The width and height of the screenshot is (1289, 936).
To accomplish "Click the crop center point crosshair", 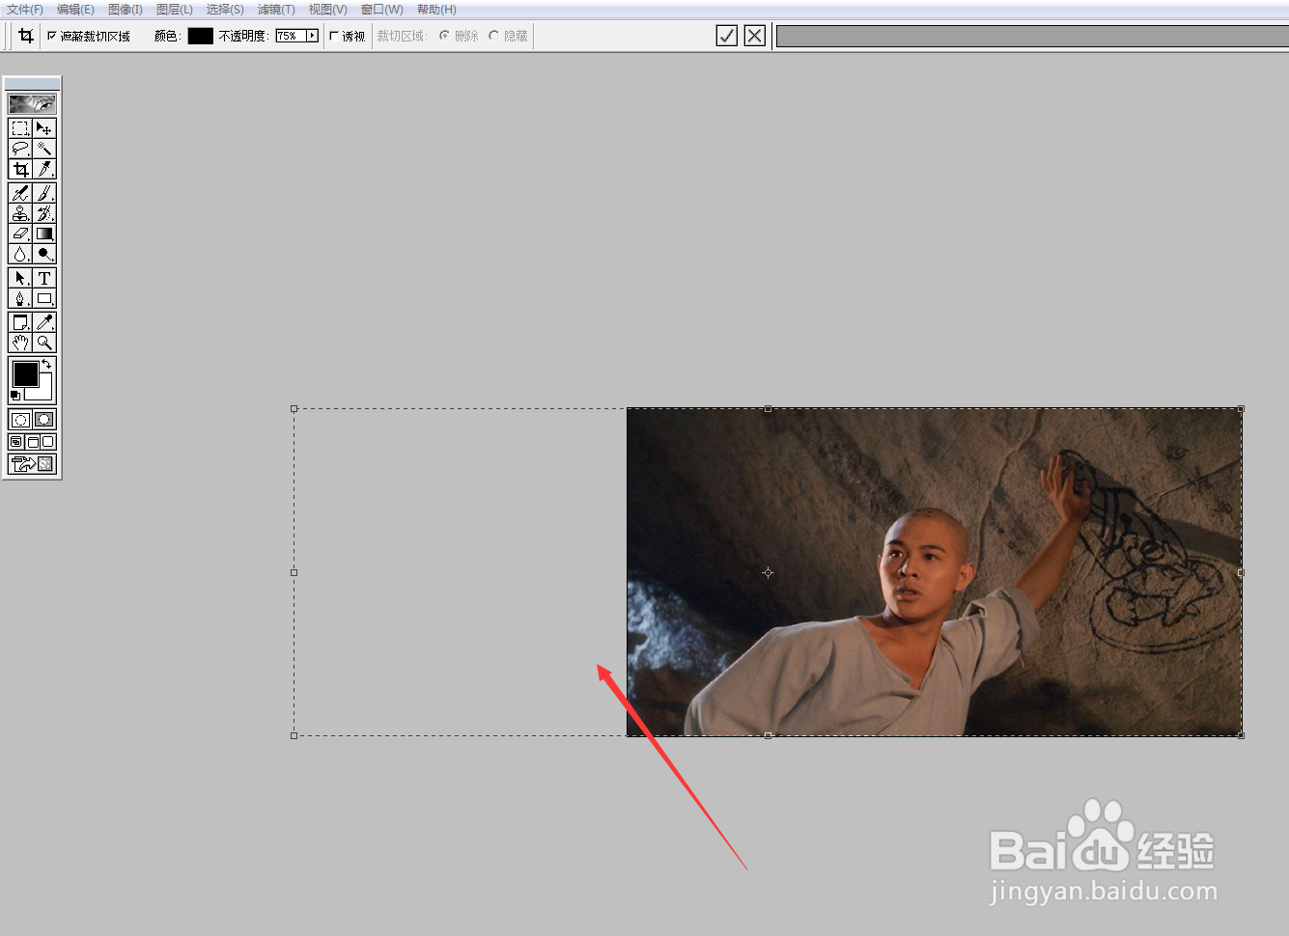I will coord(768,572).
